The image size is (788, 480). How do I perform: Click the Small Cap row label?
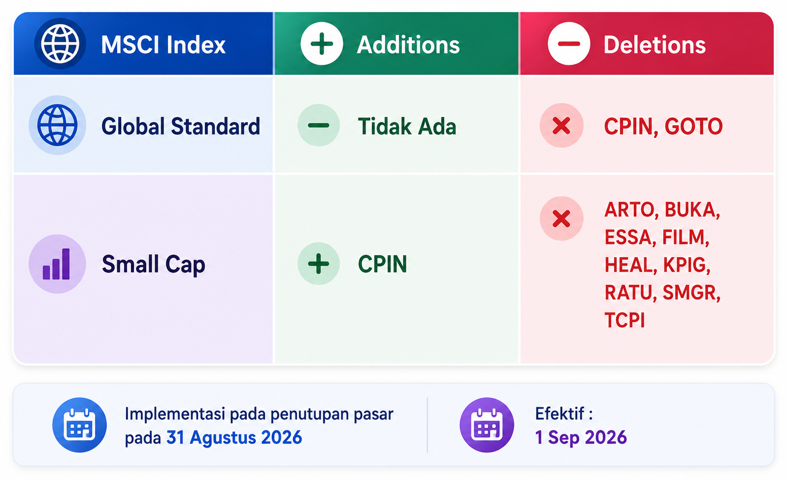point(154,265)
